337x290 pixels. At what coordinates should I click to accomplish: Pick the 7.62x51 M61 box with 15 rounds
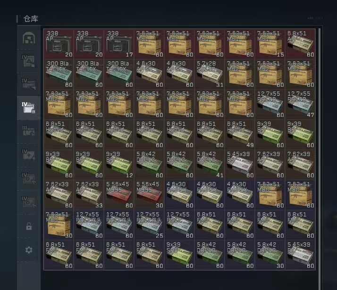270,44
